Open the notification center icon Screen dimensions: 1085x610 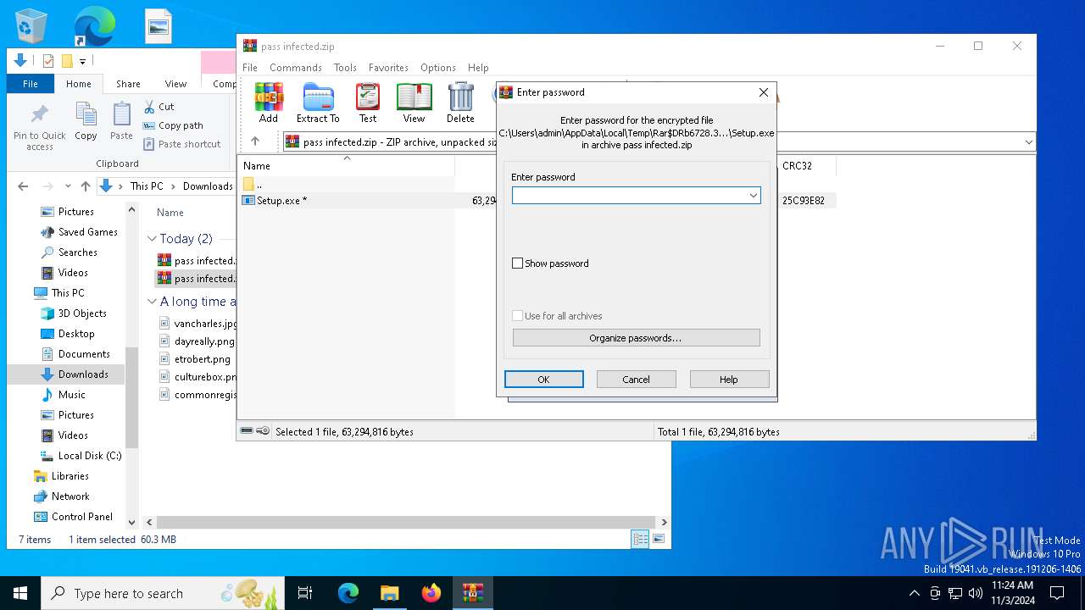[1057, 593]
